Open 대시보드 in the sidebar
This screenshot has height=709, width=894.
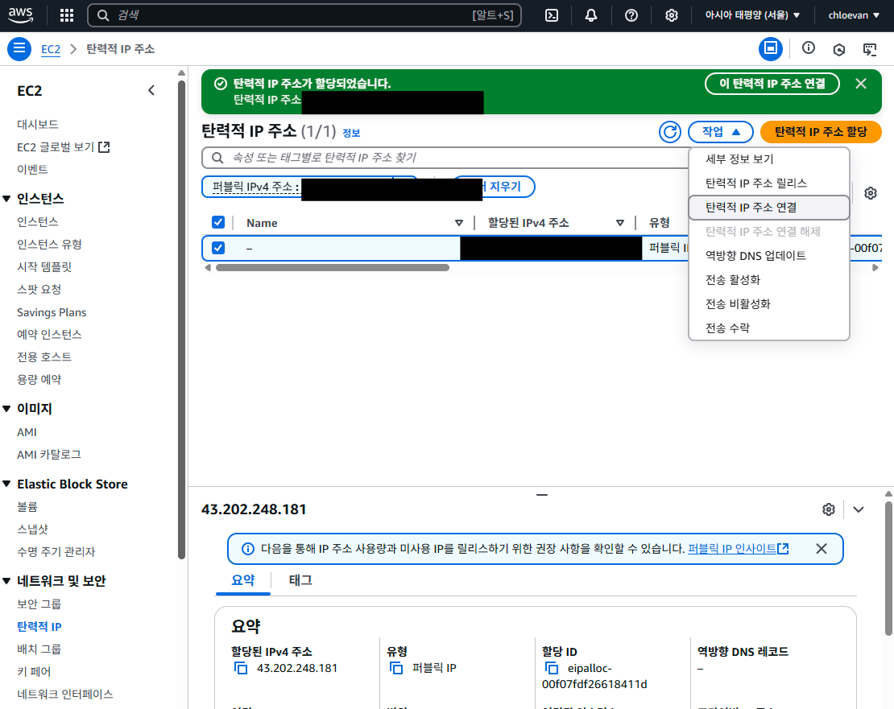38,124
